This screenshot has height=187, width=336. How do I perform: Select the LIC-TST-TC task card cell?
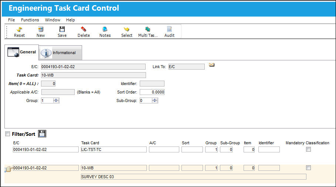click(114, 149)
